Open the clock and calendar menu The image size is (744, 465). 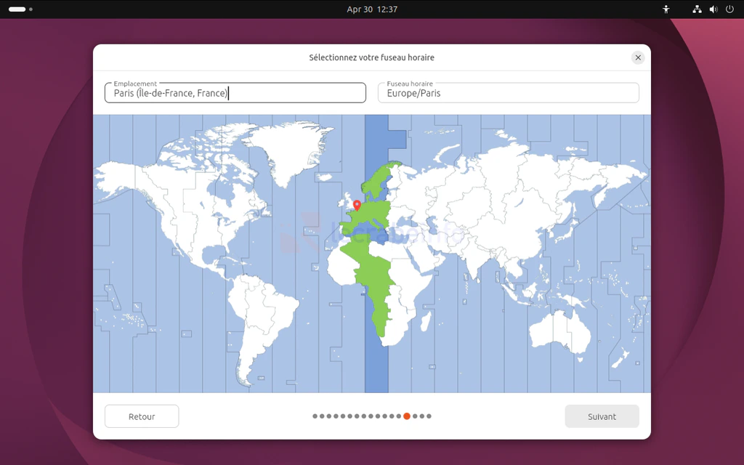pos(372,9)
